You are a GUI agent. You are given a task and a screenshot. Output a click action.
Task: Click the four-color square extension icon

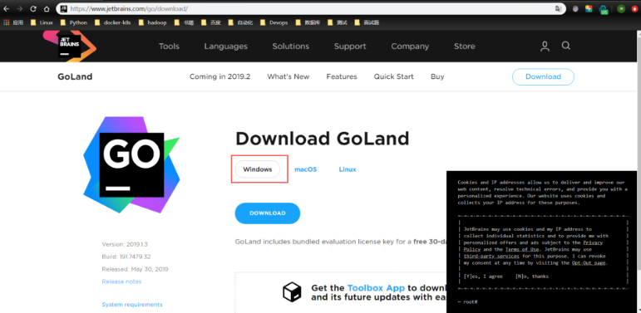pos(589,8)
